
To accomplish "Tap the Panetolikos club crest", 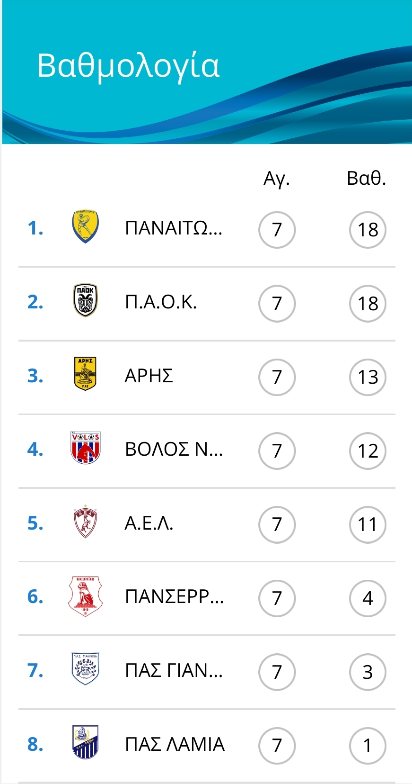I will [x=86, y=227].
